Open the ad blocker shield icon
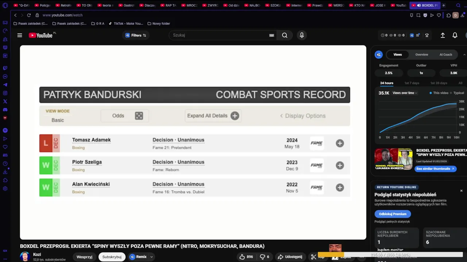467x262 pixels. point(425,15)
